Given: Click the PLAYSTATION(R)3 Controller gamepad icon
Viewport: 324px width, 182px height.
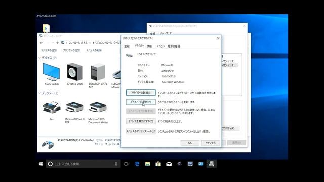Looking at the screenshot, I should tap(48, 144).
